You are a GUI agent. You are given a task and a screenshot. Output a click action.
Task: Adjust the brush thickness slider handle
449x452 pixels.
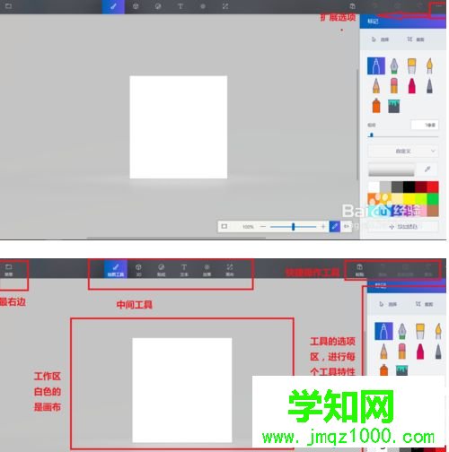point(372,135)
